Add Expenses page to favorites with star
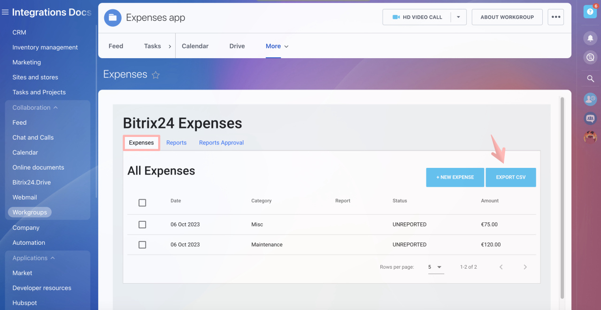 click(156, 75)
